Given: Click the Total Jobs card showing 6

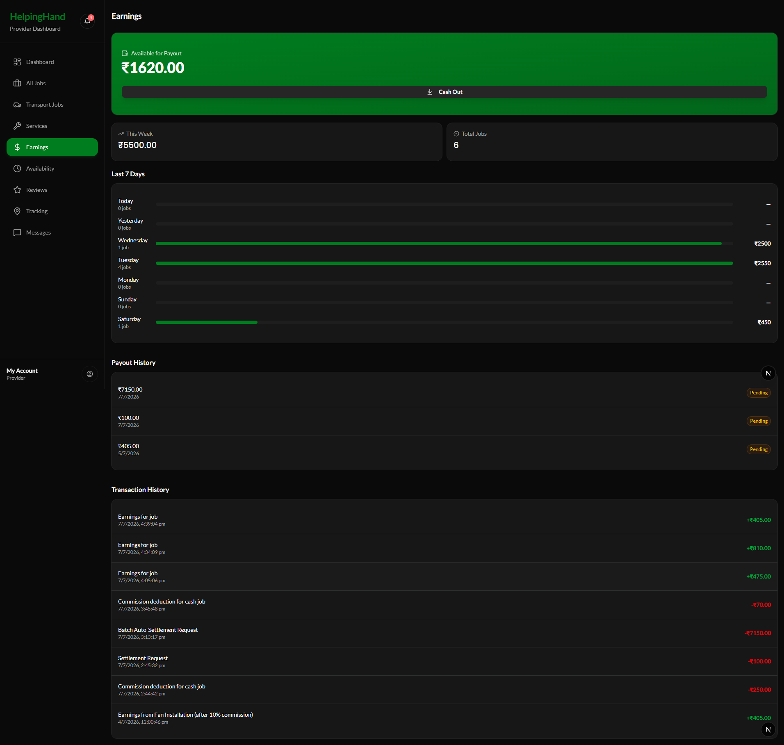Looking at the screenshot, I should click(x=612, y=142).
